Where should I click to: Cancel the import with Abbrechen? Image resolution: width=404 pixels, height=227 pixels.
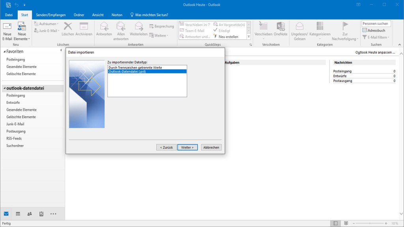tap(211, 147)
